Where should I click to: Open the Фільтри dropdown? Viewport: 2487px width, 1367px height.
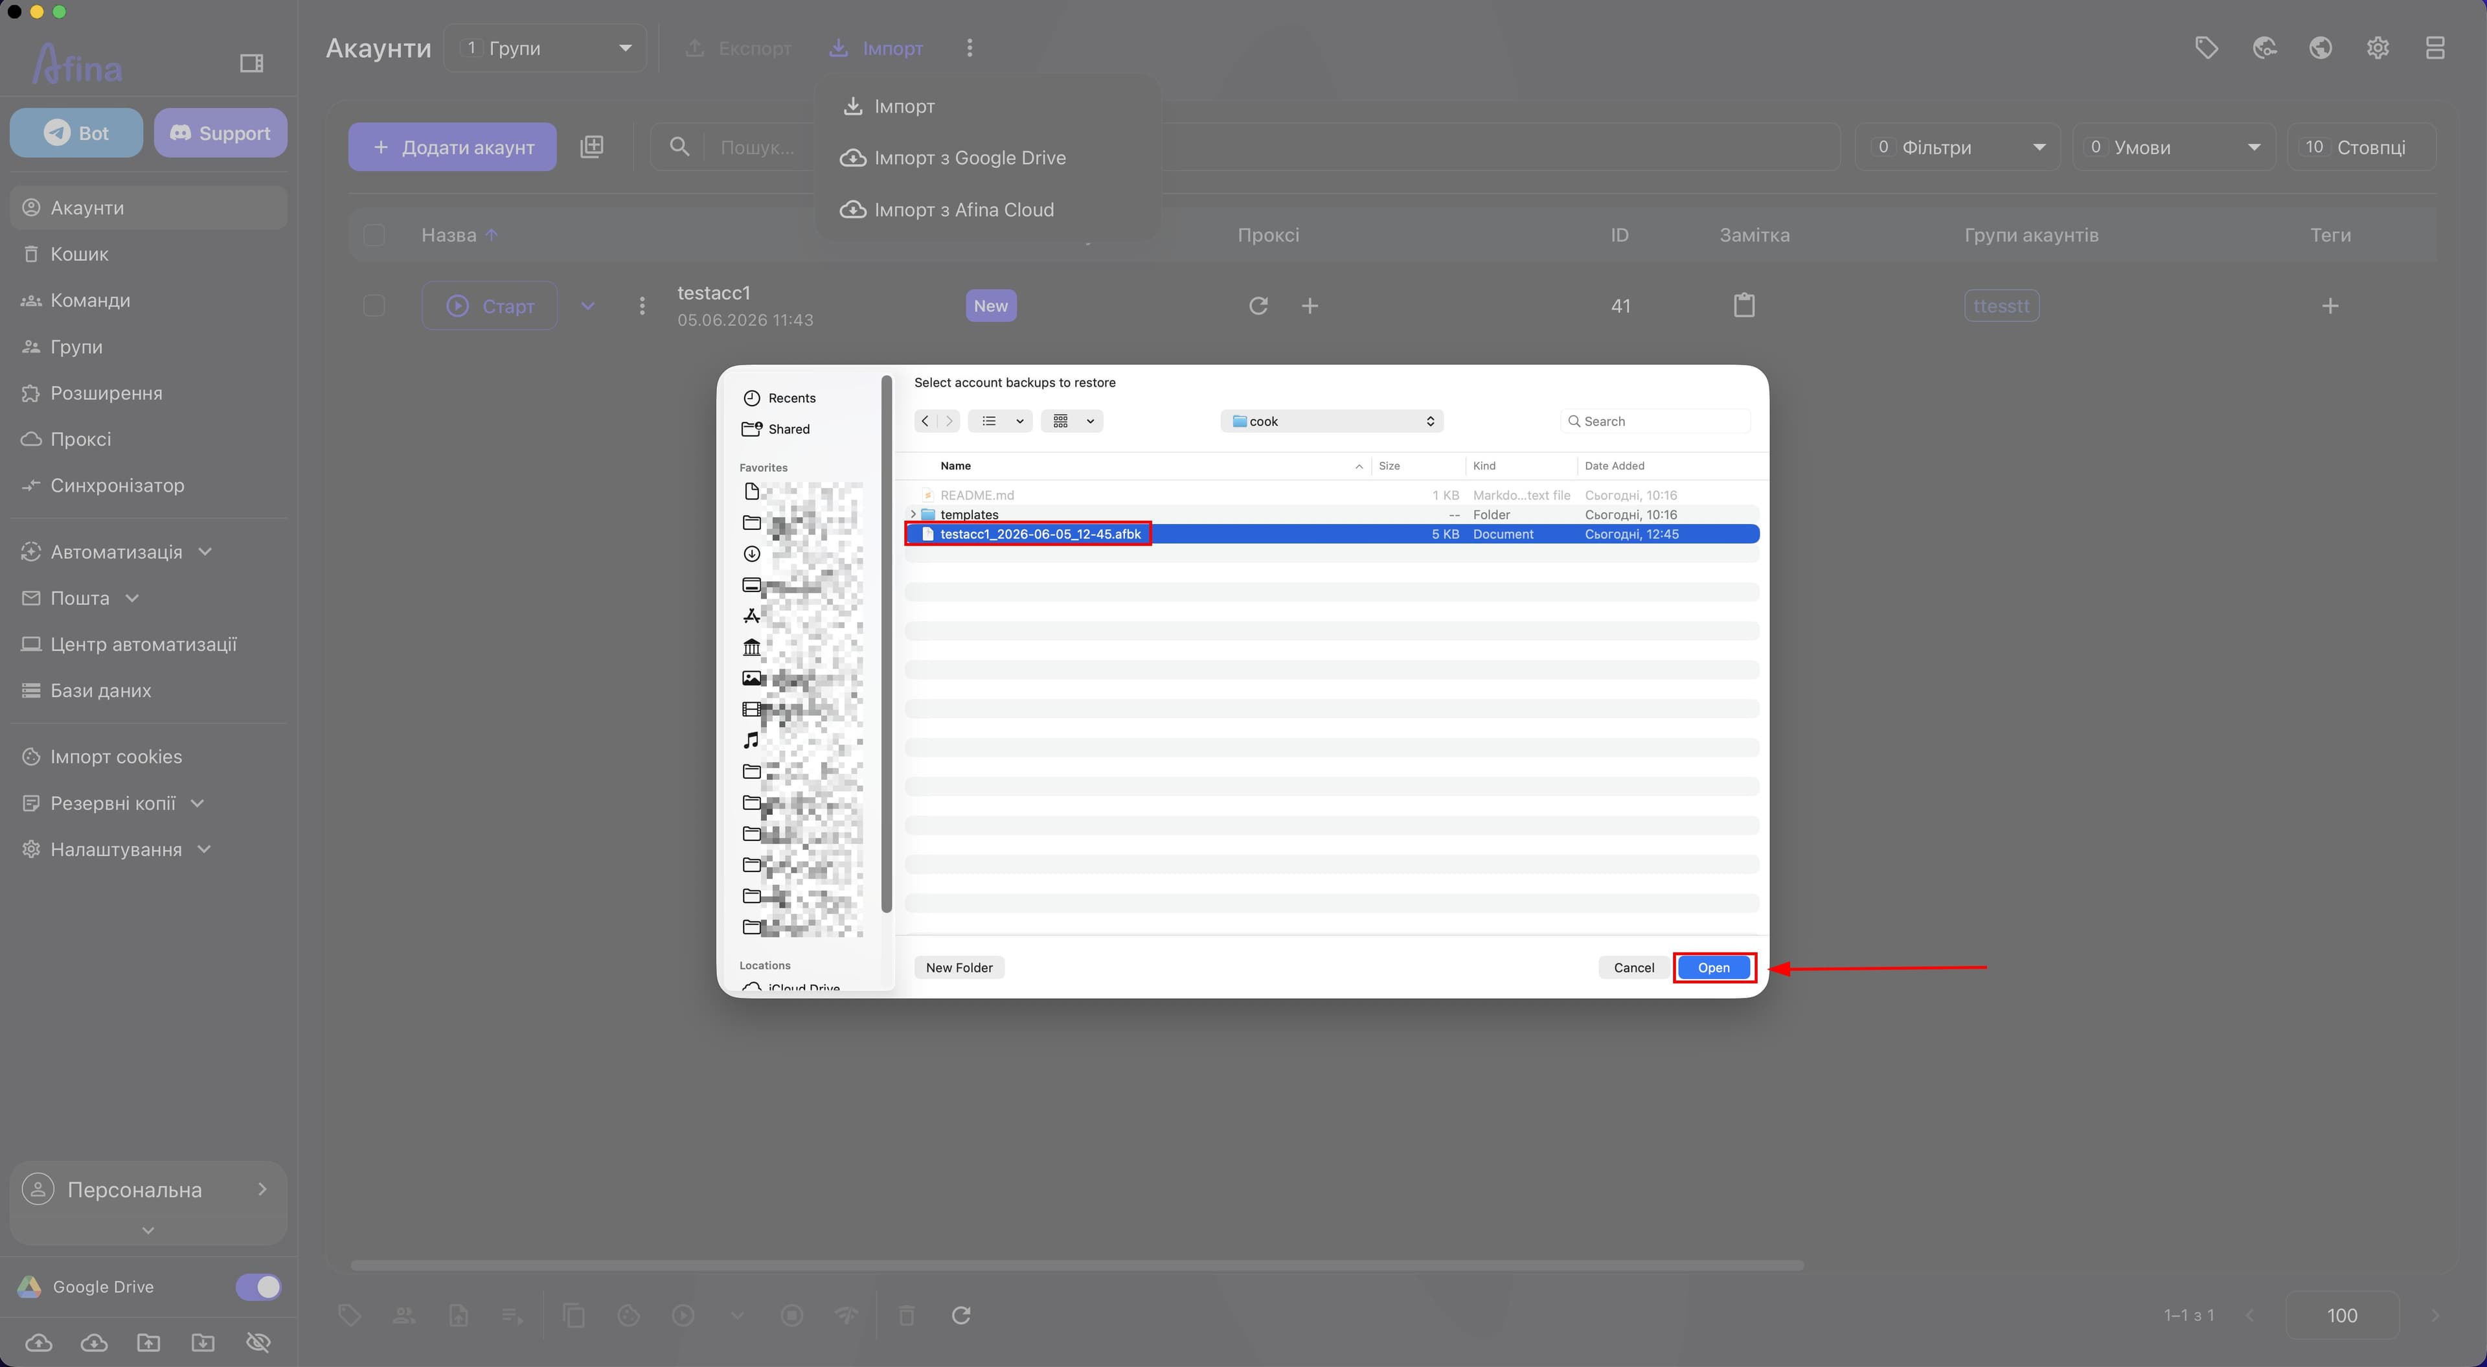[1957, 147]
